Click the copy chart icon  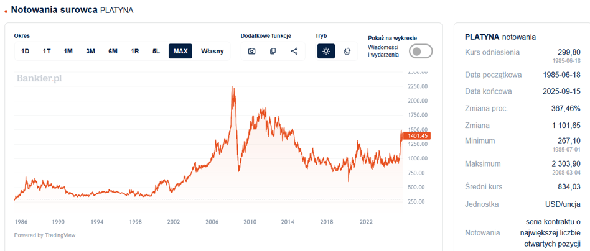click(273, 51)
